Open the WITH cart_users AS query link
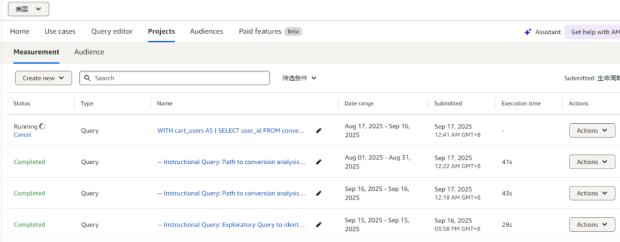The height and width of the screenshot is (242, 620). 231,131
